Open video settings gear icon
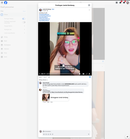Viewport: 130px width, 139px height. pyautogui.click(x=80, y=74)
